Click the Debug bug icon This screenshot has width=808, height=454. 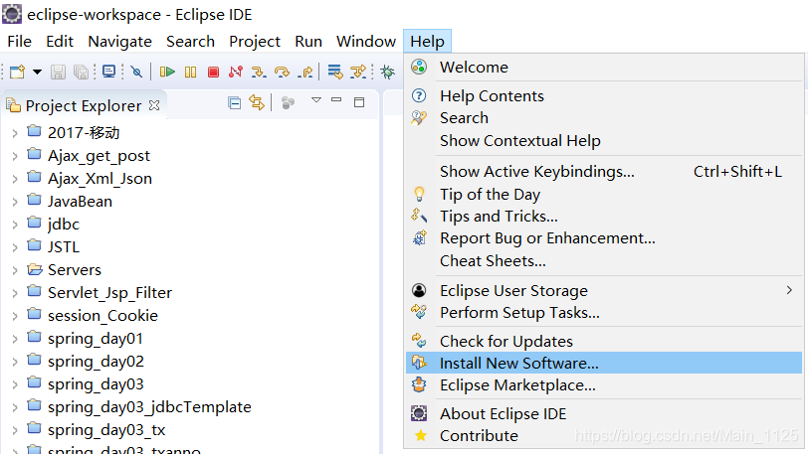pyautogui.click(x=387, y=72)
